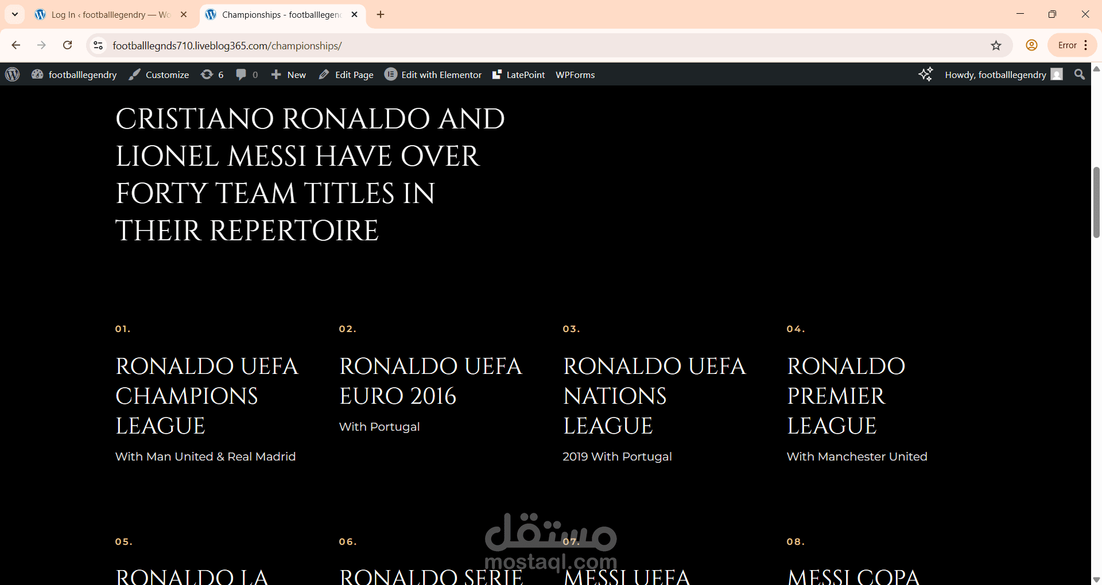Open the Customize option in admin bar
1102x585 pixels.
(159, 75)
